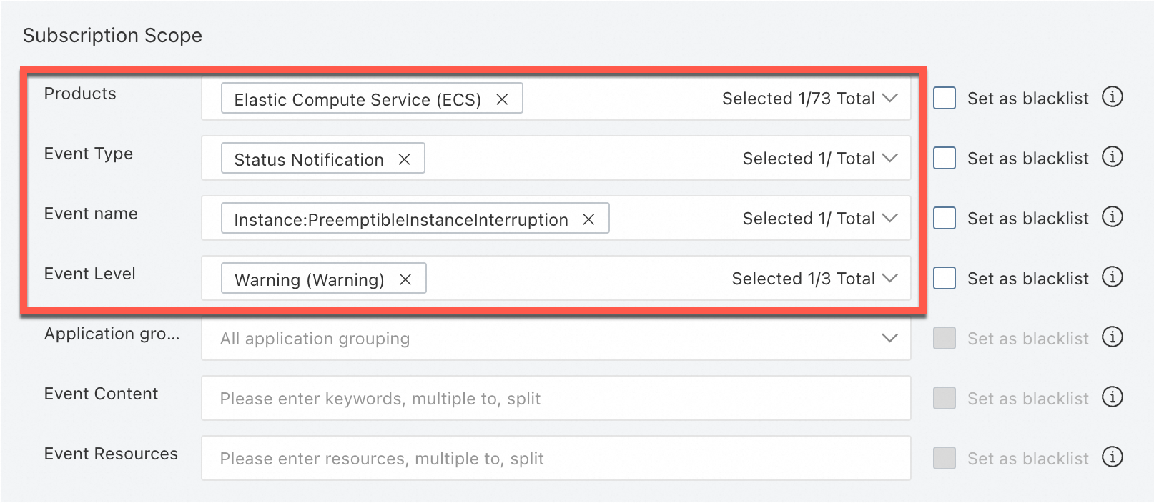Click info icon beside Event Type blacklist
Screen dimensions: 1154x503
coord(1112,156)
